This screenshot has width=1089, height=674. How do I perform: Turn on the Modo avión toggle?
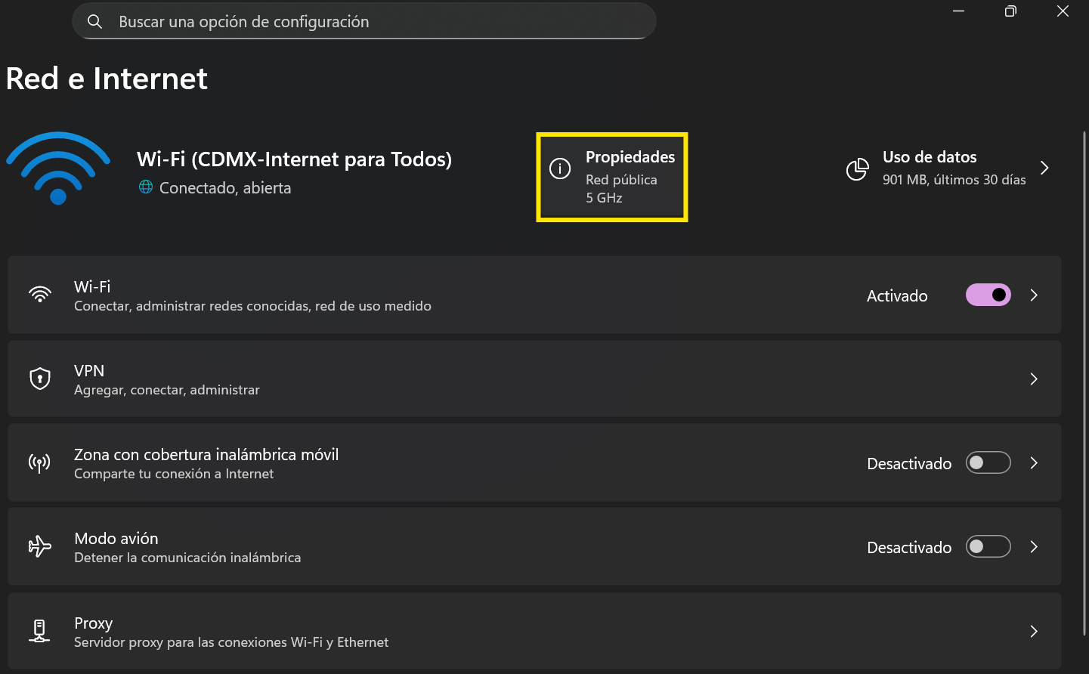click(x=988, y=546)
